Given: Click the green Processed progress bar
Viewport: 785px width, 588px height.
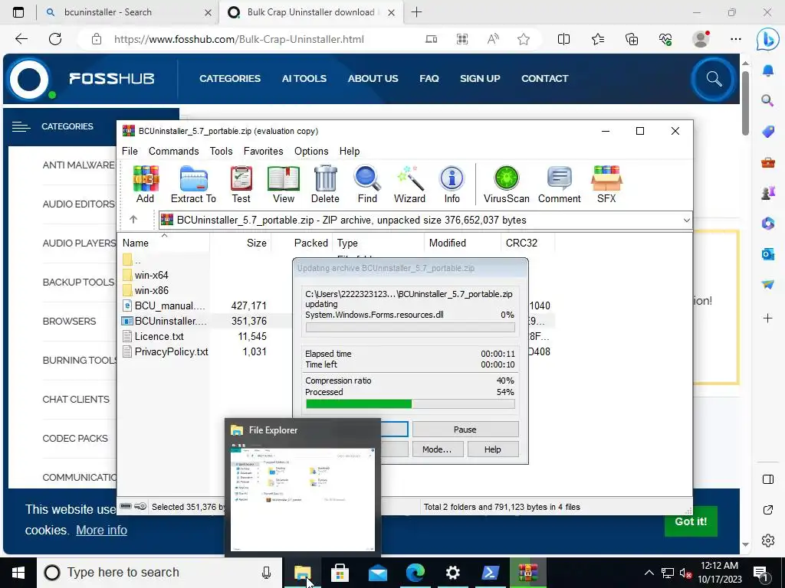Looking at the screenshot, I should (410, 404).
